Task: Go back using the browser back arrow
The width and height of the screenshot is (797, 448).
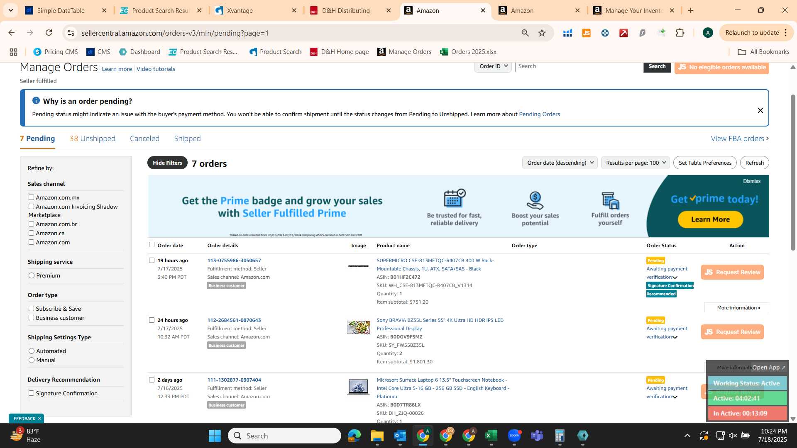Action: (12, 33)
